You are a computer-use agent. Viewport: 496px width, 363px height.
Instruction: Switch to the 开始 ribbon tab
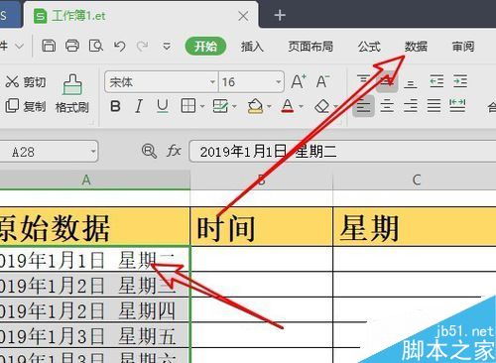pos(205,46)
